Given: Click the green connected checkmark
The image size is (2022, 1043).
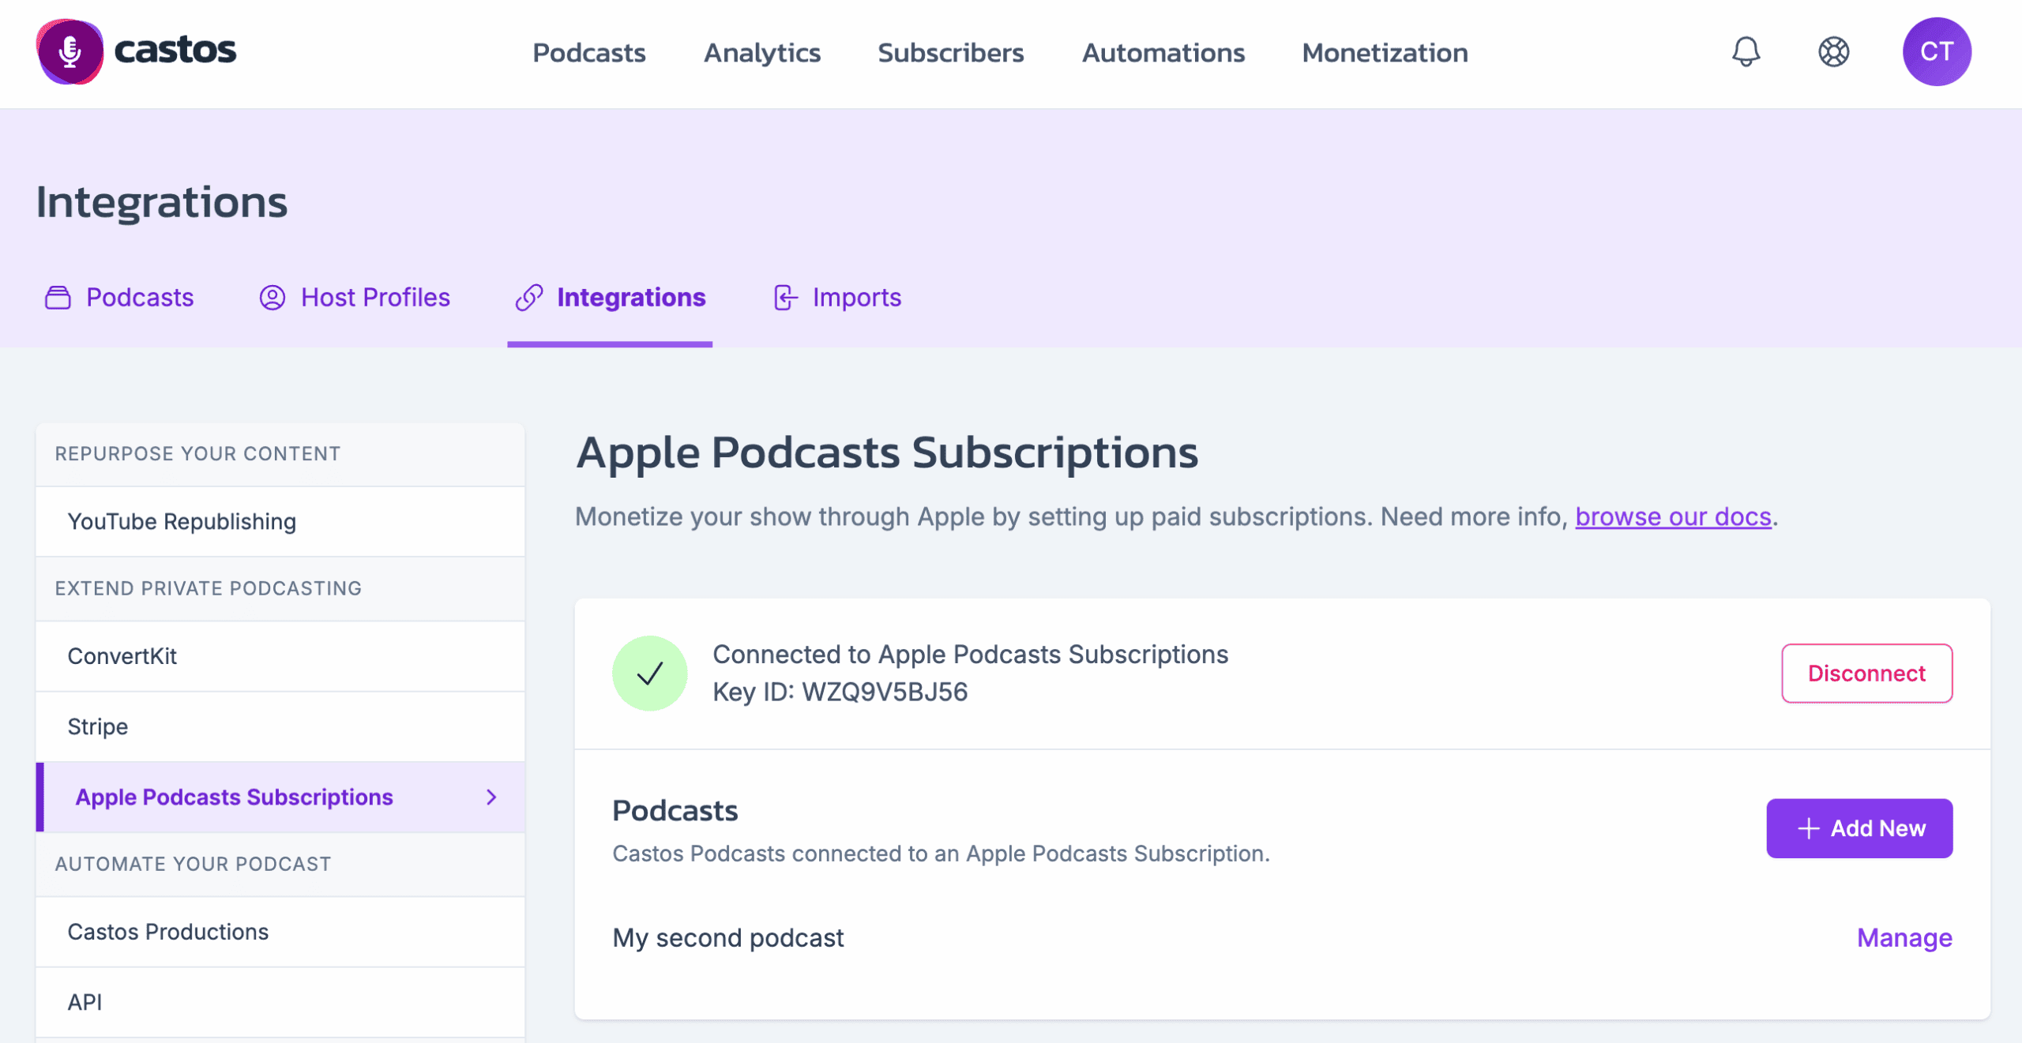Looking at the screenshot, I should [x=649, y=673].
